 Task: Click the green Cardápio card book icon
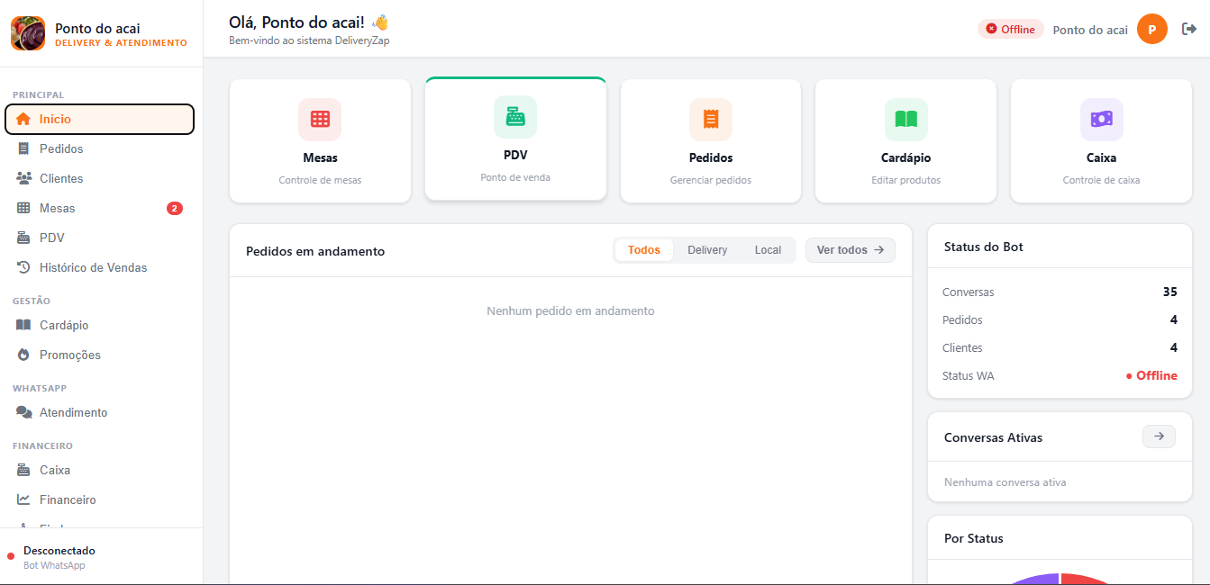(905, 119)
